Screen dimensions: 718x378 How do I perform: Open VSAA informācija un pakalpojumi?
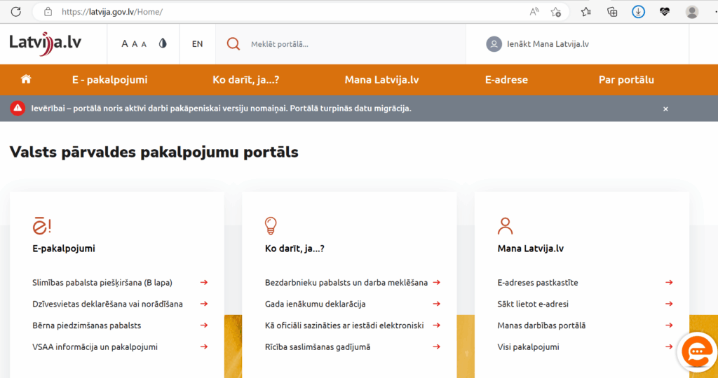click(95, 347)
